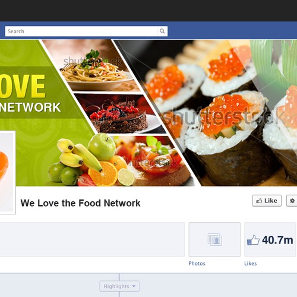The image size is (297, 297).
Task: Click the empty about box left of Photos
Action: (92, 239)
